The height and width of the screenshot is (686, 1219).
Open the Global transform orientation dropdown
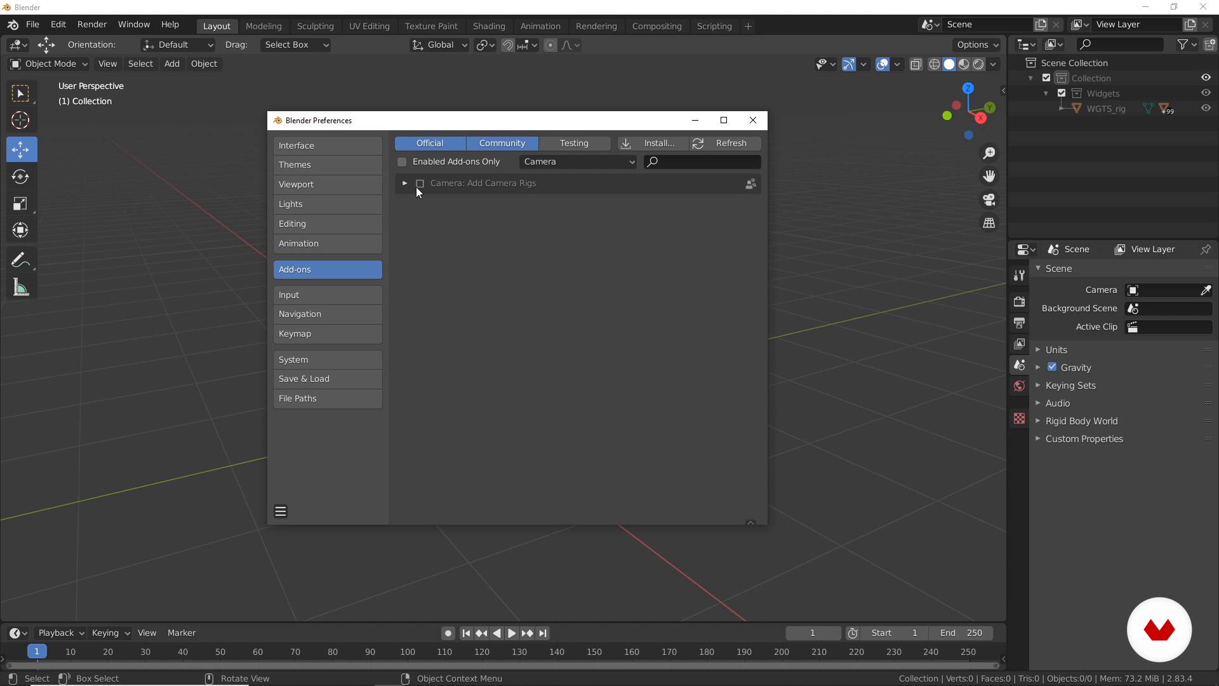pyautogui.click(x=439, y=45)
